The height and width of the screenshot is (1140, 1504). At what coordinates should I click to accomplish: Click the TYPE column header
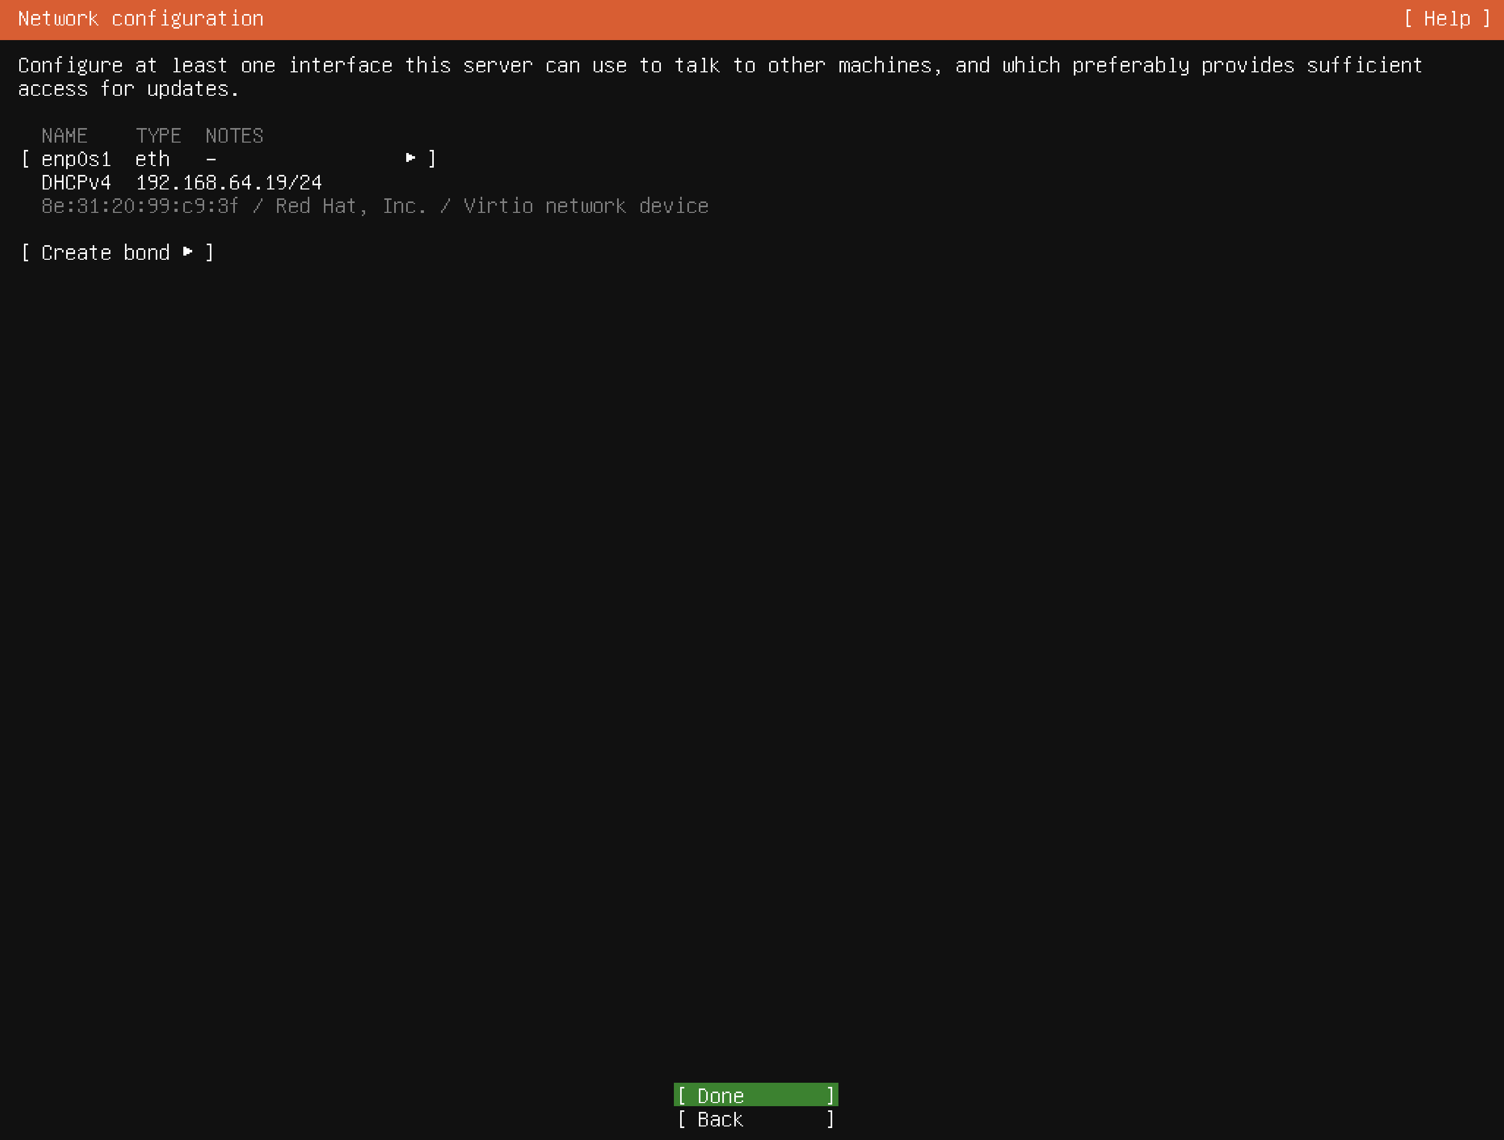point(158,136)
